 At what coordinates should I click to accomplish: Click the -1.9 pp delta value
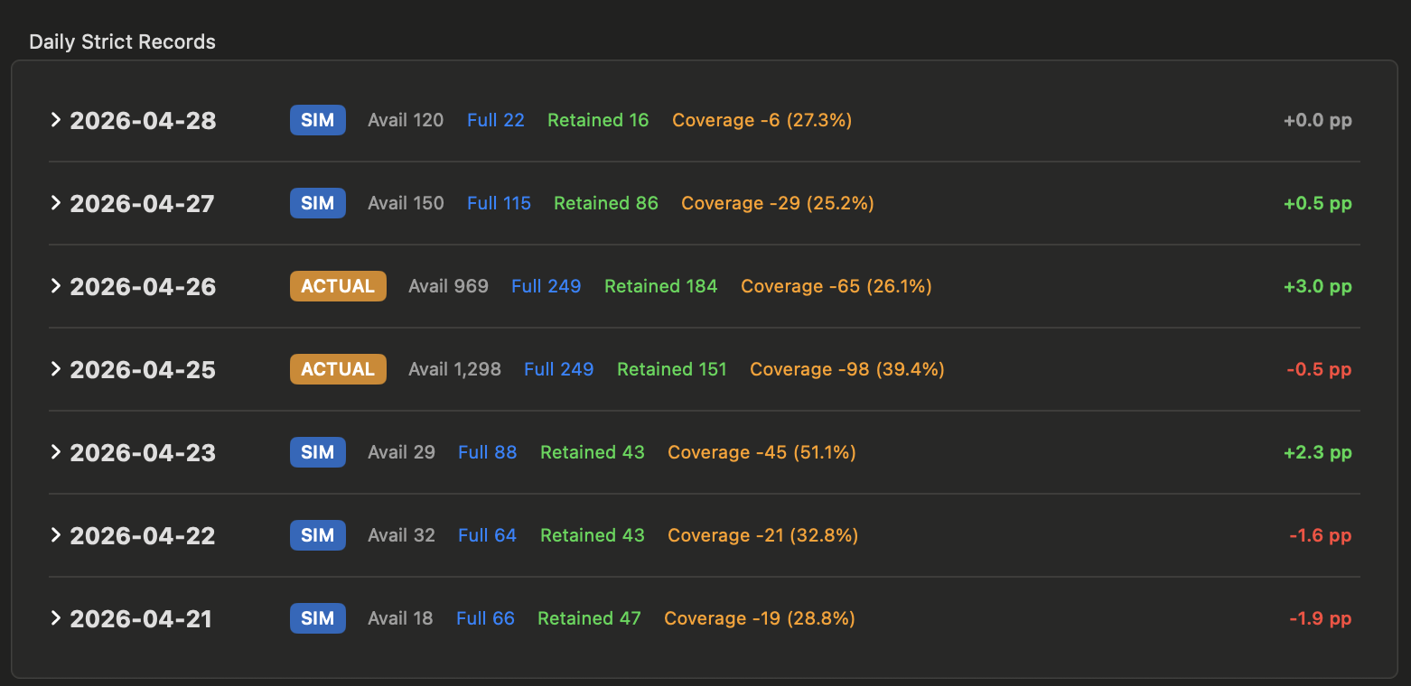[1320, 618]
